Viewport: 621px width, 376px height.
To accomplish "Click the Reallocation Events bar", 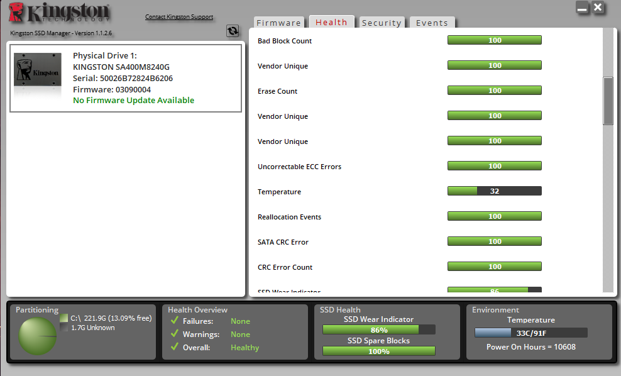I will point(495,216).
